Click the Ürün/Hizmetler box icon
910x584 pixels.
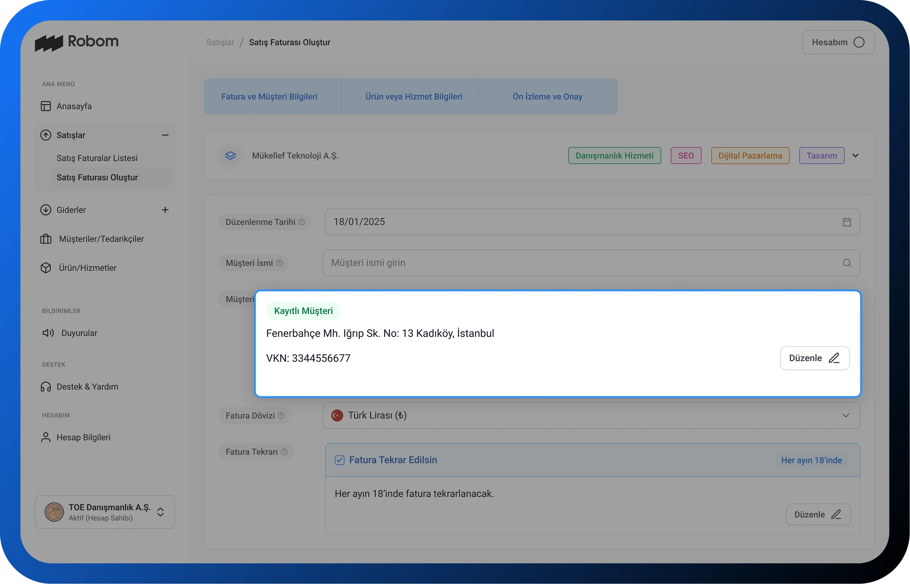click(45, 268)
